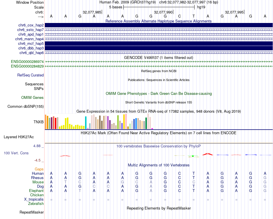273x219 pixels.
Task: Click the chr6_cox_hap2 haplotype track label
Action: pos(31,25)
